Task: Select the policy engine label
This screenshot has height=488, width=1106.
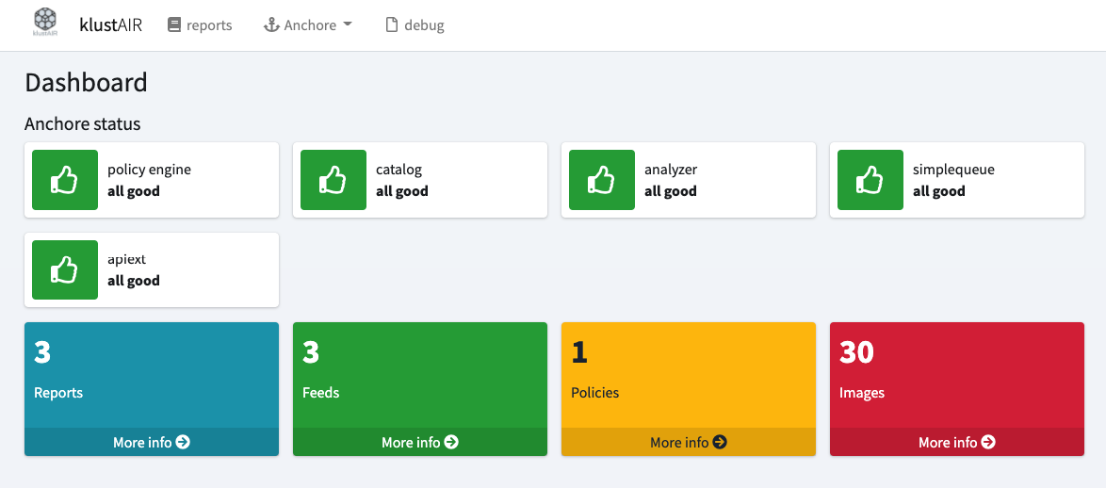Action: tap(149, 170)
